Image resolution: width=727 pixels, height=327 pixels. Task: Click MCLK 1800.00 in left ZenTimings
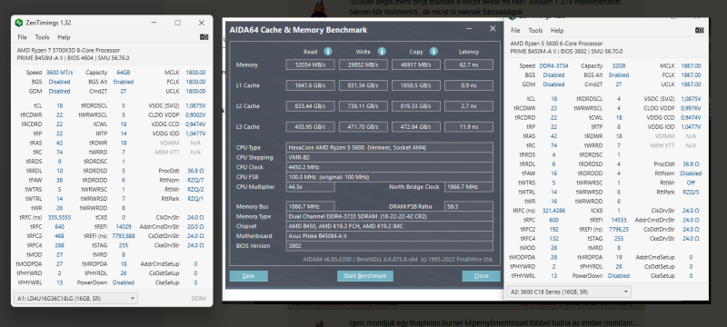(195, 73)
